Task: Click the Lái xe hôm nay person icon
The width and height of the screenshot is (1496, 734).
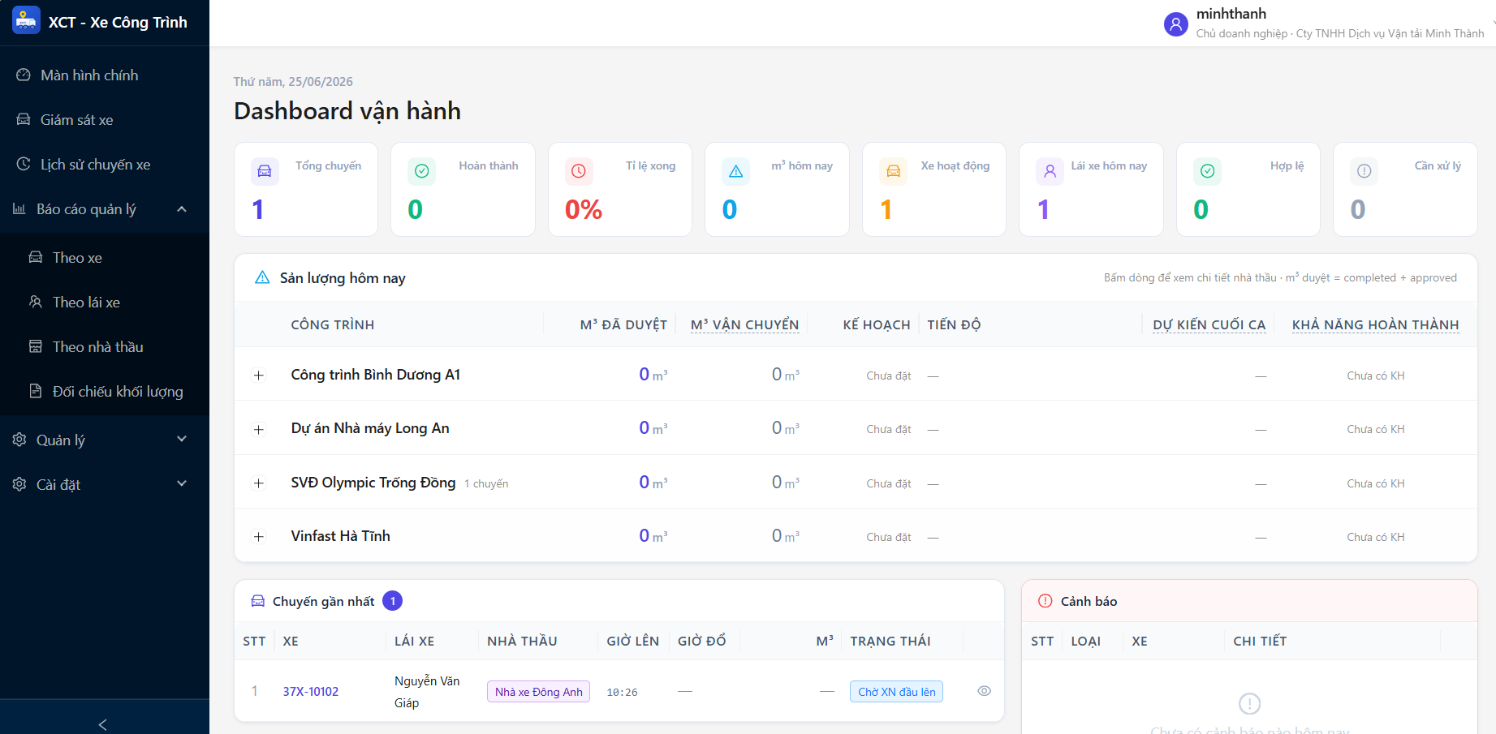Action: click(1050, 171)
